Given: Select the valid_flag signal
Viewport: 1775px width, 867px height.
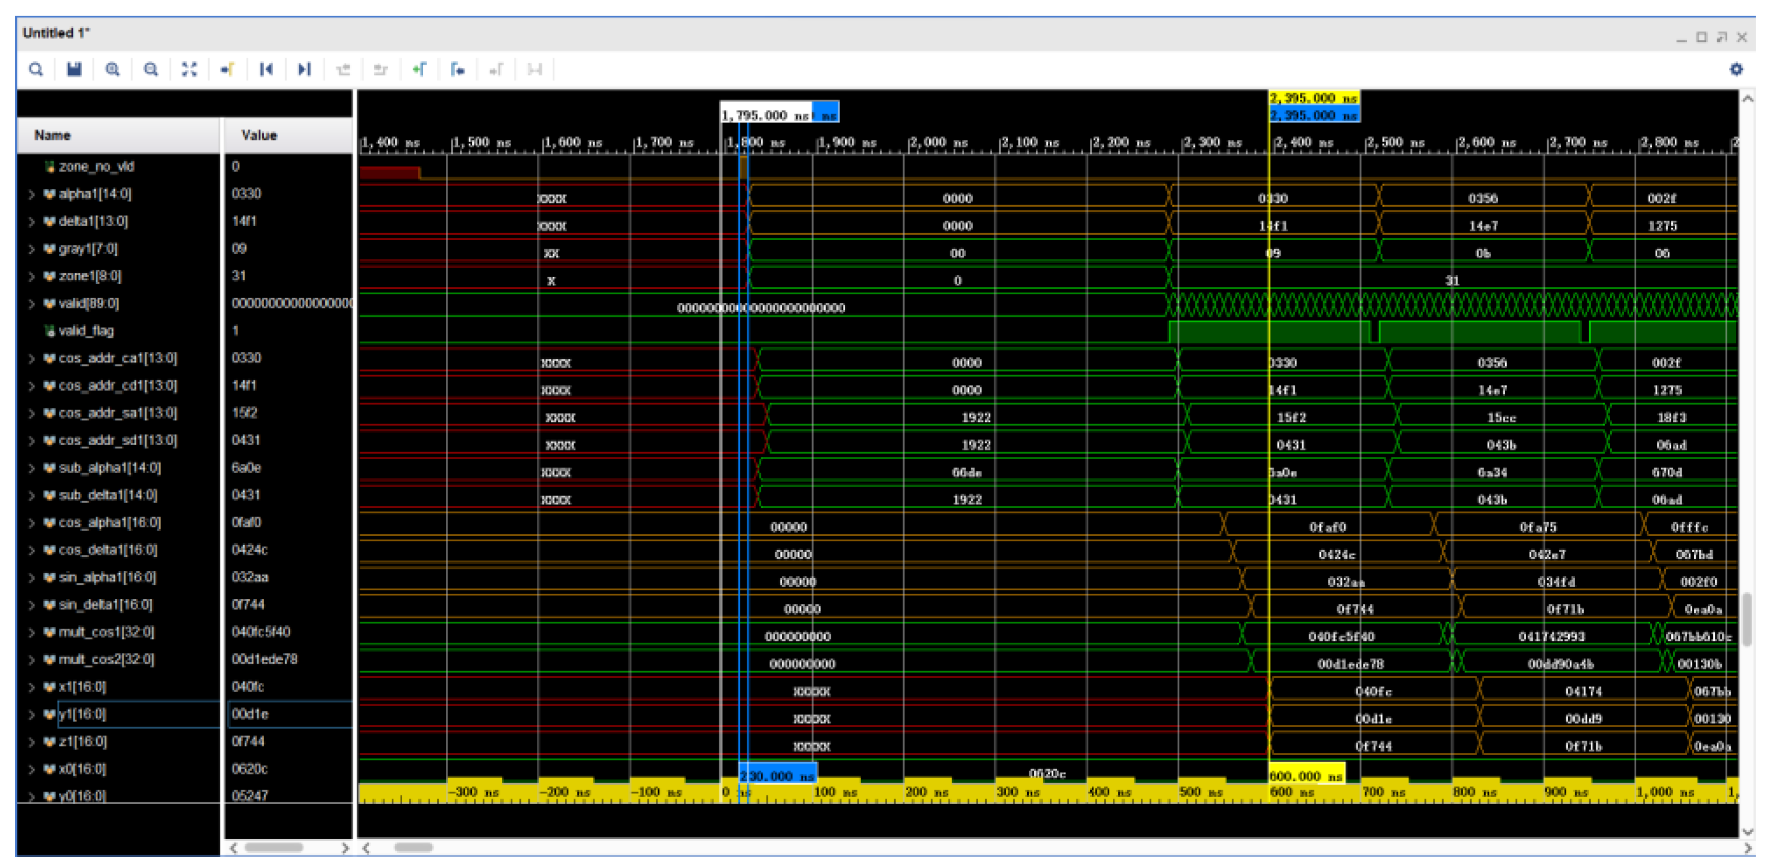Looking at the screenshot, I should tap(86, 331).
